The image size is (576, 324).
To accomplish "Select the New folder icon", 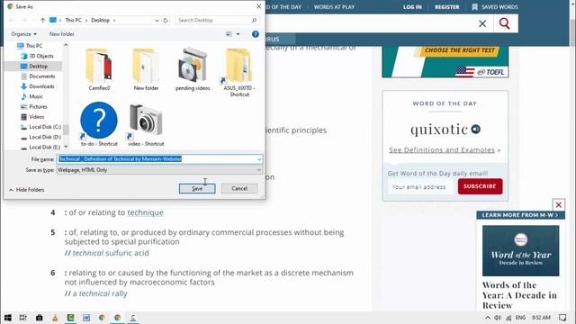I will click(x=146, y=70).
